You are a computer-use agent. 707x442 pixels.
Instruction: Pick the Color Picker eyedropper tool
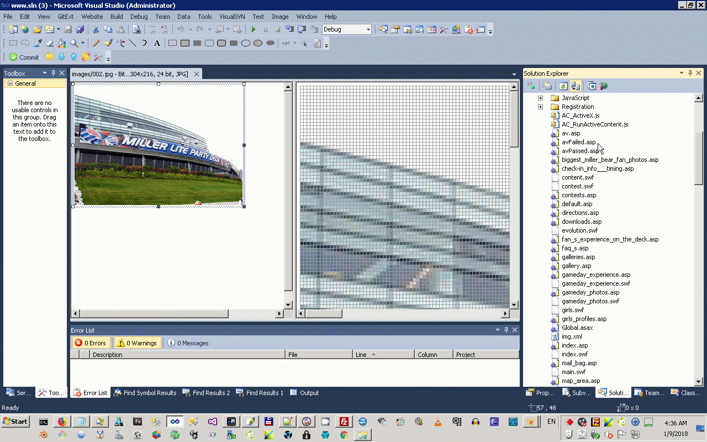[38, 43]
